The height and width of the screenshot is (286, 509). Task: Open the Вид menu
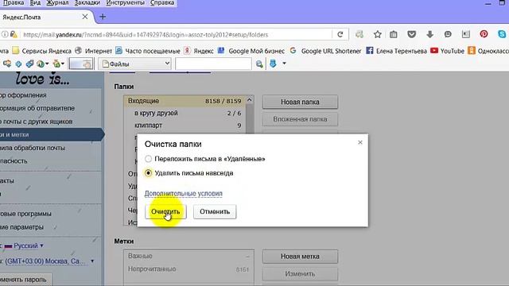[x=35, y=3]
